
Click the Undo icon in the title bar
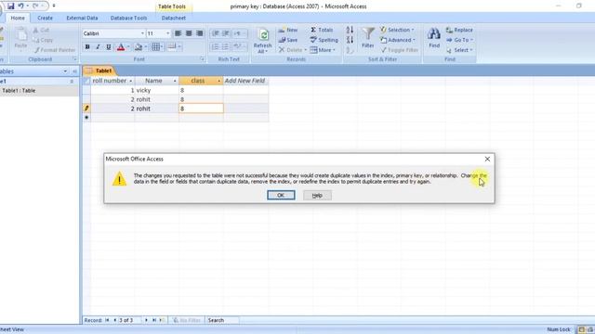pyautogui.click(x=20, y=6)
